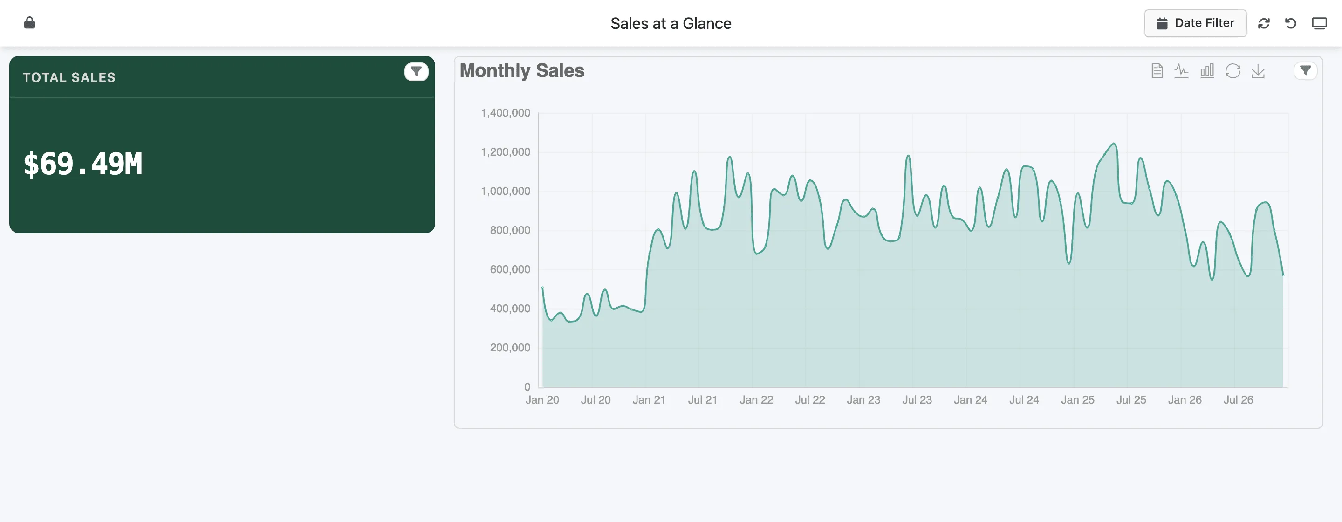Viewport: 1342px width, 522px height.
Task: Click the Sales at a Glance title
Action: click(x=671, y=23)
